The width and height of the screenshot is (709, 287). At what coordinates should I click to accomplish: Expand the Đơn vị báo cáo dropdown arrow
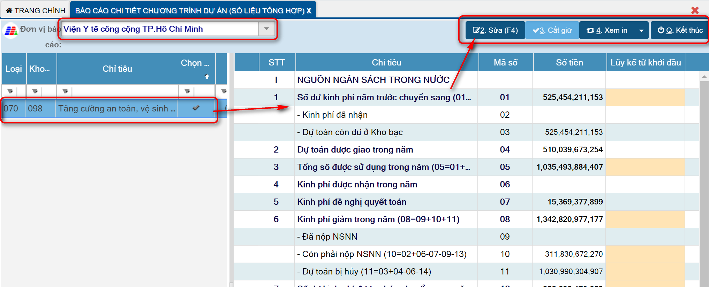266,29
